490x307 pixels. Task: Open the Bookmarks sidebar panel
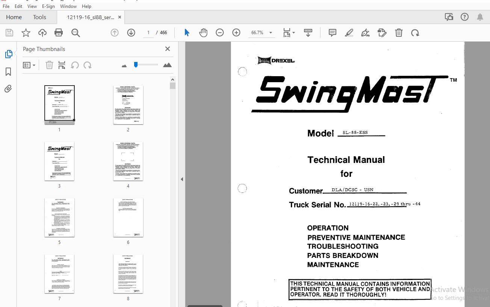click(8, 72)
